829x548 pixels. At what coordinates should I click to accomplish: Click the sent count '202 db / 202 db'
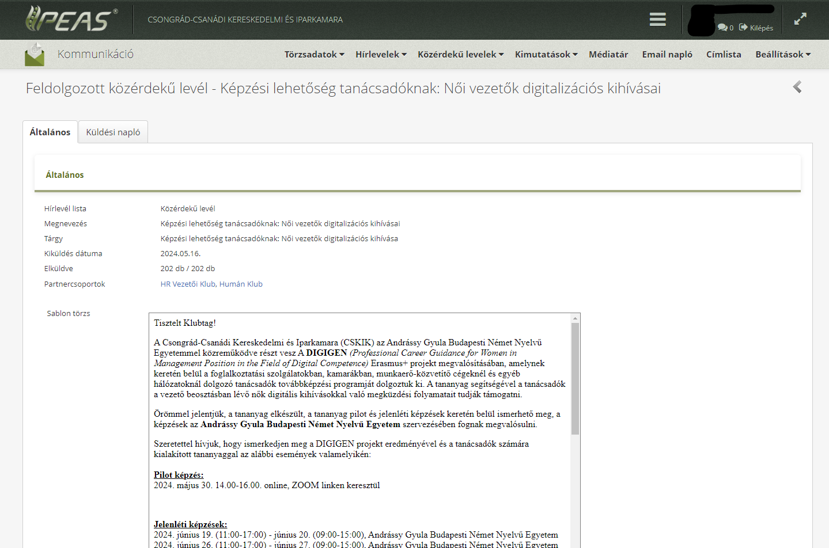188,268
